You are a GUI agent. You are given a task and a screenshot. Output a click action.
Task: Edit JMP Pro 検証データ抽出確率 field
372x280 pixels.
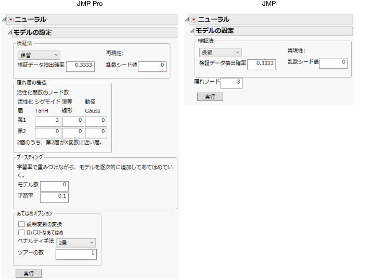(80, 67)
